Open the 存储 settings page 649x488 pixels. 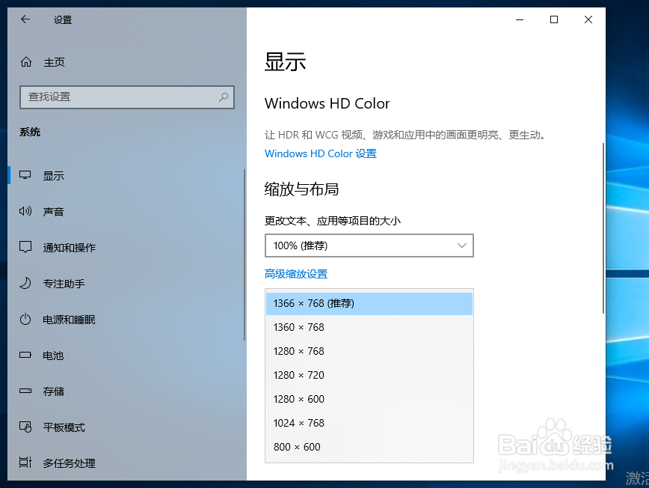[x=126, y=391]
